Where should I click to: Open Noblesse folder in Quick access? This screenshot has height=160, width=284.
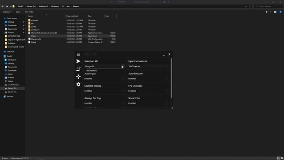11,43
